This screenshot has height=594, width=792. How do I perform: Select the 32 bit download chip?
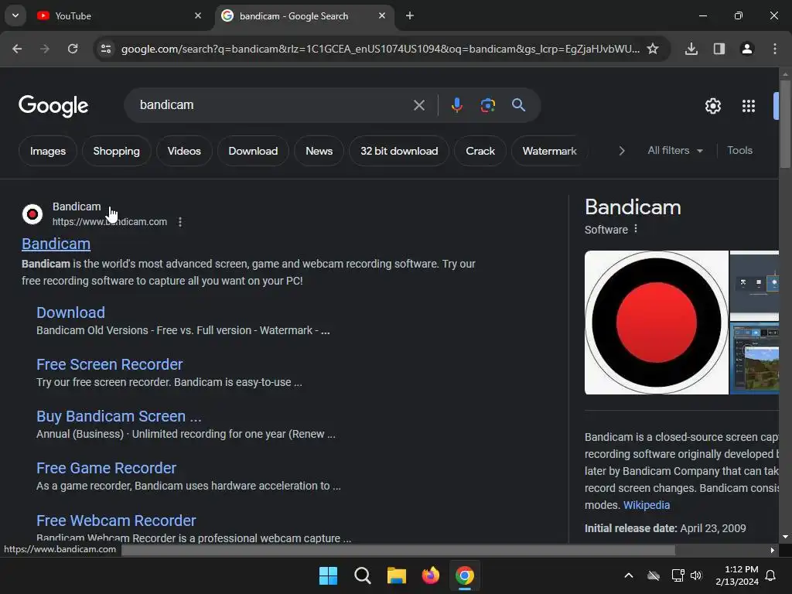pos(399,151)
